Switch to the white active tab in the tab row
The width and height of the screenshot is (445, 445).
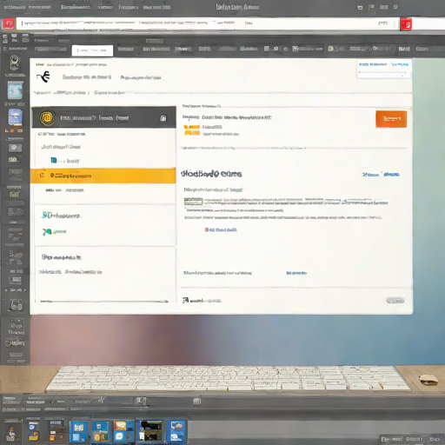tap(92, 50)
